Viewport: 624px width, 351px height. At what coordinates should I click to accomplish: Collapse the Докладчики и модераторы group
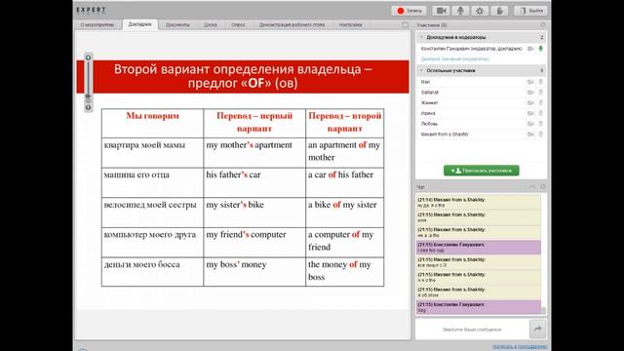(x=421, y=37)
